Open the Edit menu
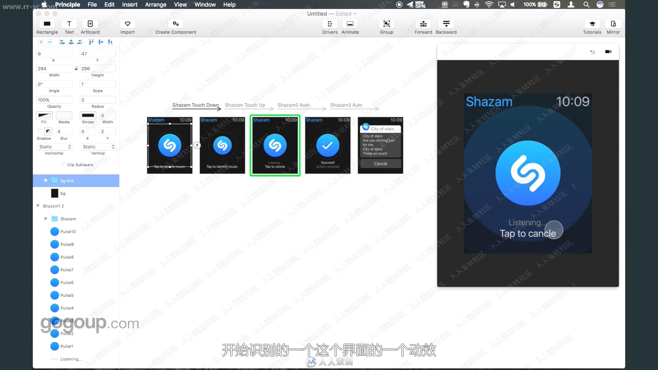The height and width of the screenshot is (370, 658). point(109,5)
